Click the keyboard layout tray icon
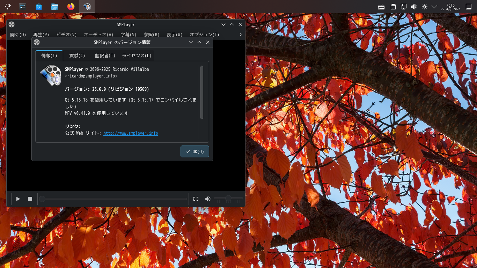The height and width of the screenshot is (268, 477). click(x=381, y=6)
